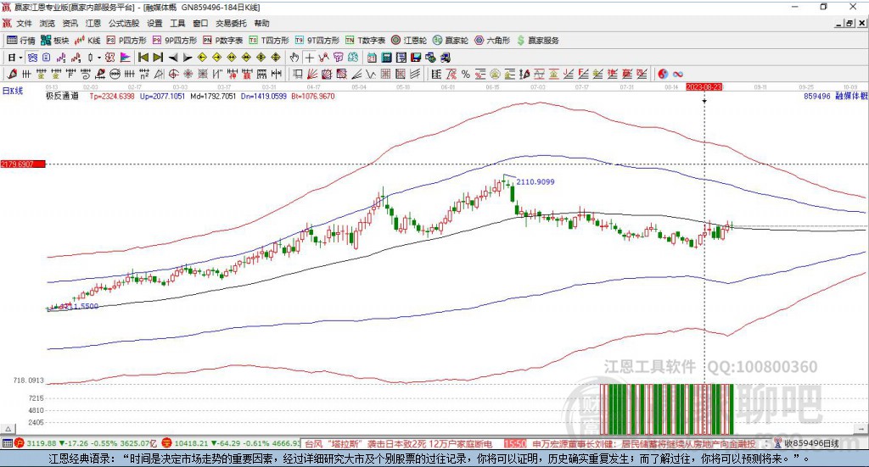869x467 pixels.
Task: Click the colorful flag icon
Action: 126,58
